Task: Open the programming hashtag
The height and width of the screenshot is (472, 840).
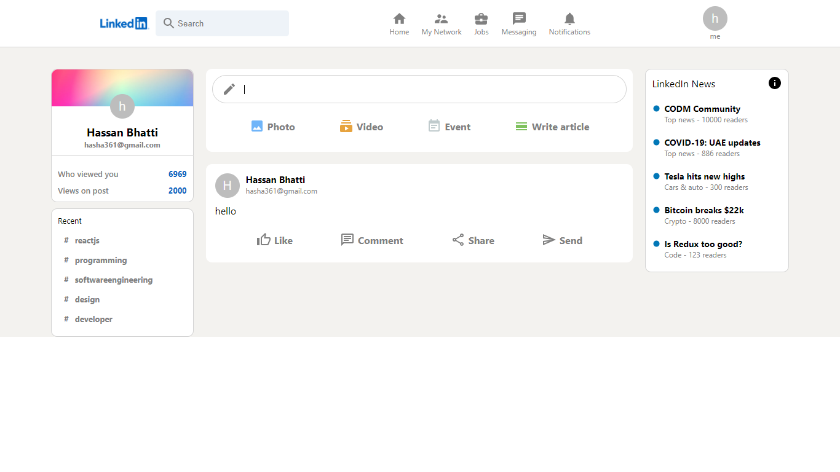Action: [101, 260]
